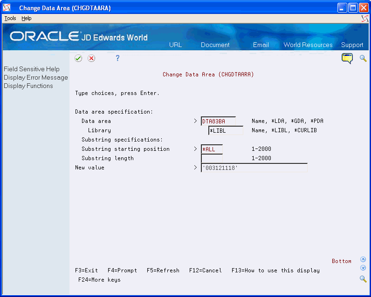Open the Help menu
Screen dimensions: 371x297
27,18
